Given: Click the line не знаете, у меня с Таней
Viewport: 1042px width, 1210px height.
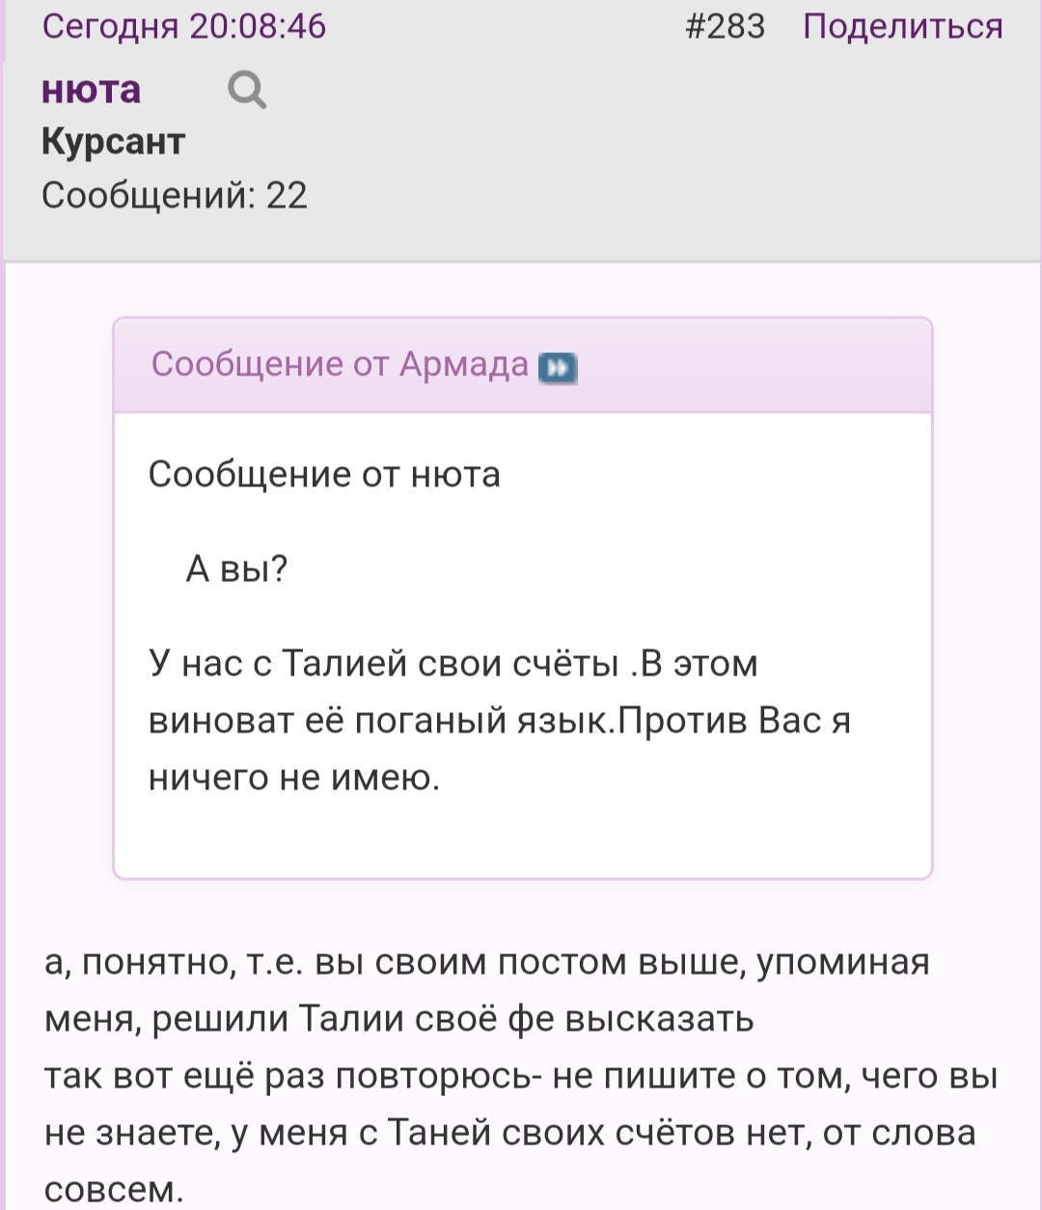Looking at the screenshot, I should (x=510, y=1133).
